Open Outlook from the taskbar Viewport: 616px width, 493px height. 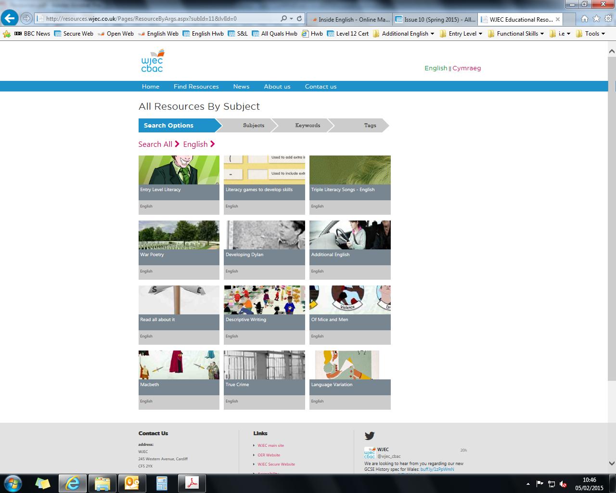131,483
